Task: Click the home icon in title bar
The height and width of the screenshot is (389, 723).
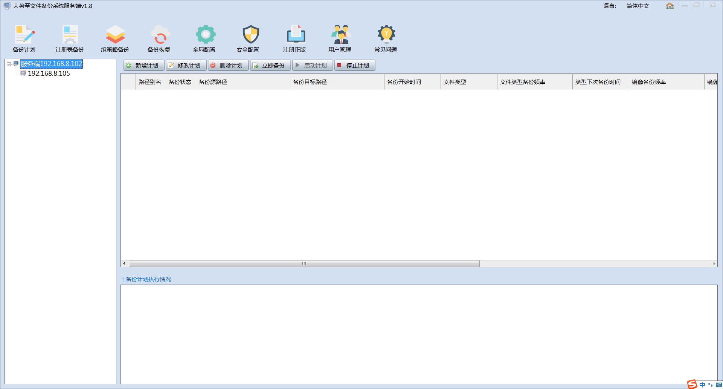Action: (670, 6)
